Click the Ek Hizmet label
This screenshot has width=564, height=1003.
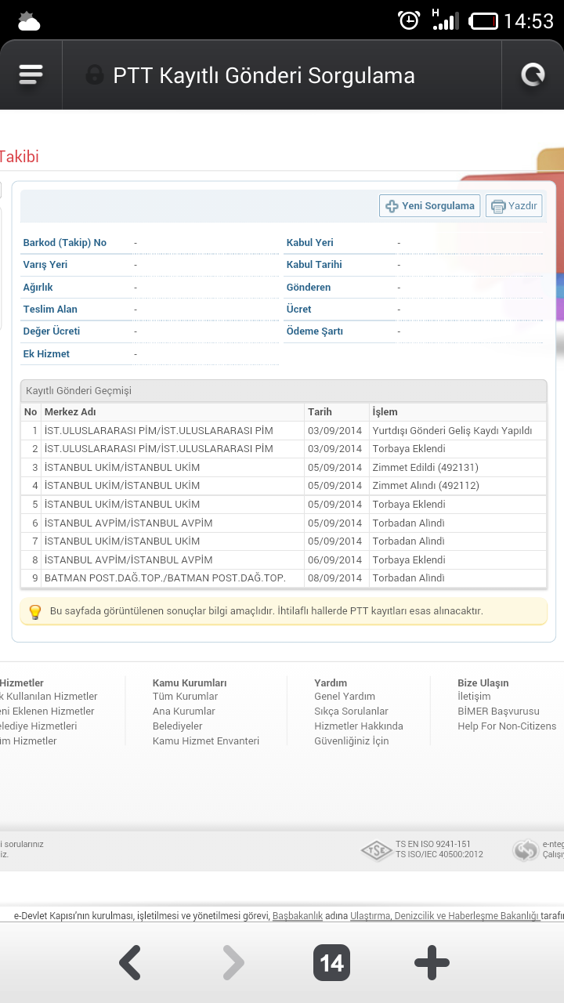point(46,353)
